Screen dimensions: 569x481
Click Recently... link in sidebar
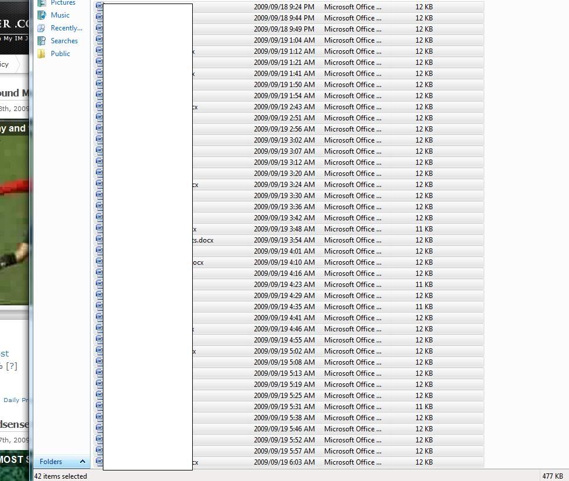pos(67,28)
